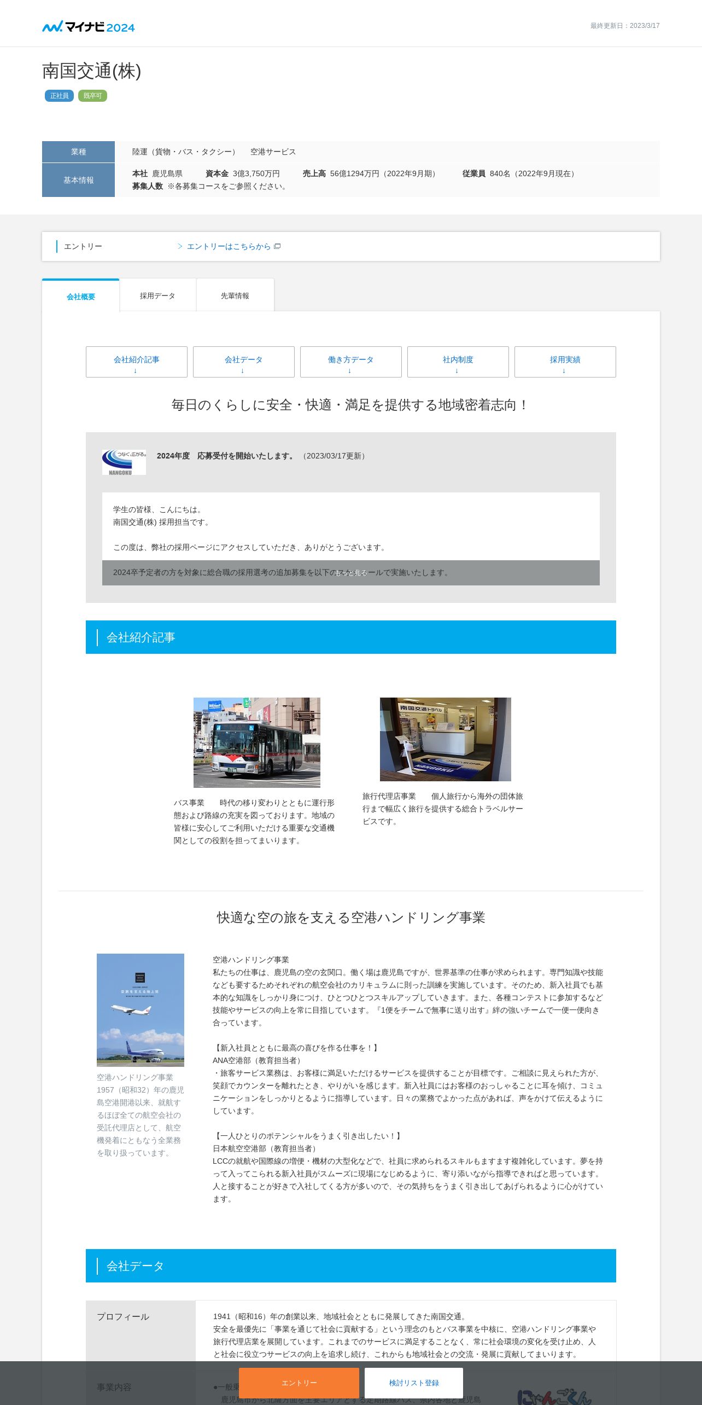The height and width of the screenshot is (1405, 702).
Task: Click the 2024年度 応募受付を開始いたします headline
Action: point(225,456)
